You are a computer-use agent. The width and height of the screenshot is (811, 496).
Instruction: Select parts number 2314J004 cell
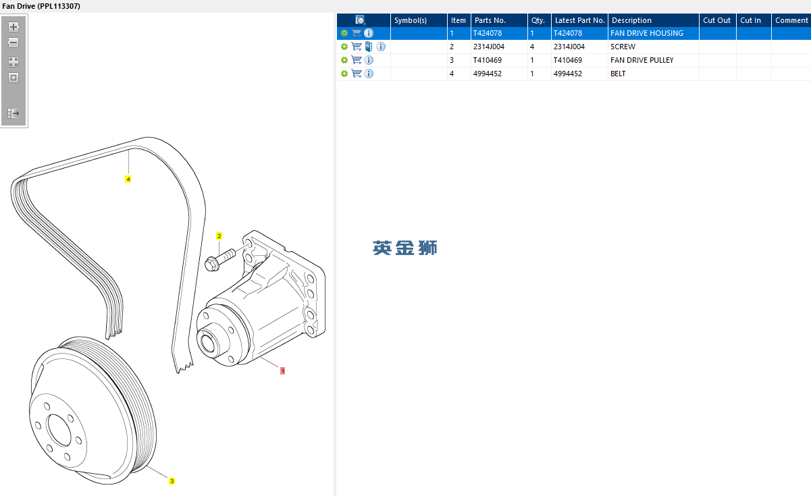499,47
